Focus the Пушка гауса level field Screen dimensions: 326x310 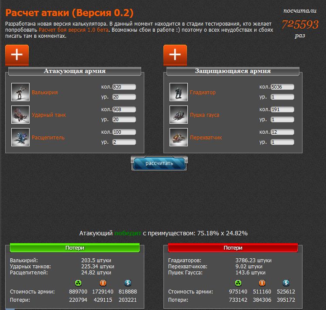283,119
